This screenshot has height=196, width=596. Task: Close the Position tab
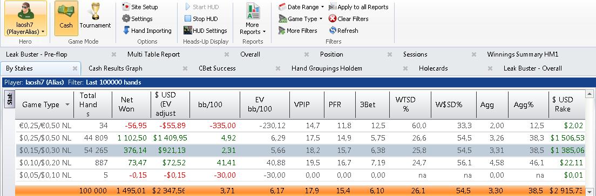tap(390, 54)
